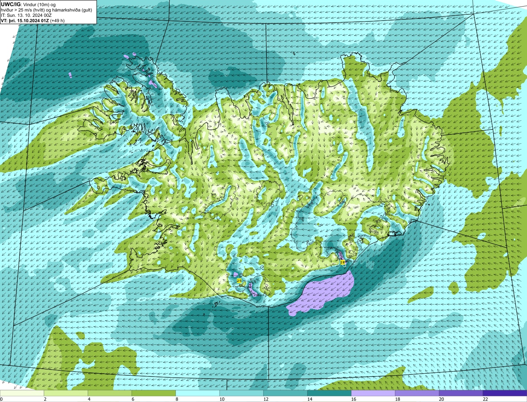Screen dimensions: 527x402
Task: Click the yellow gust marker labeled 25
Action: [239, 280]
